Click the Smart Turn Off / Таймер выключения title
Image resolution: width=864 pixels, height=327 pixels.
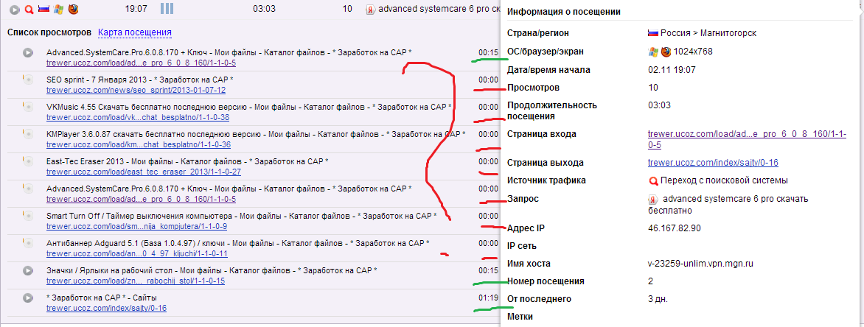[242, 216]
